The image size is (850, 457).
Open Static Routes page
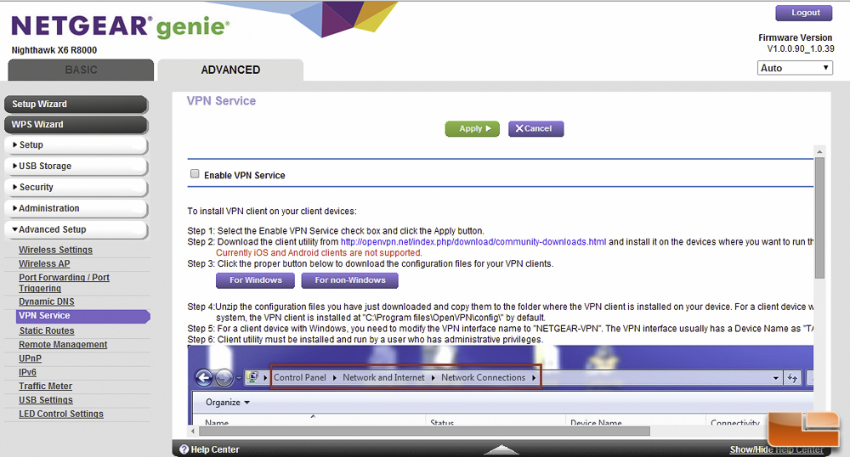[x=47, y=330]
